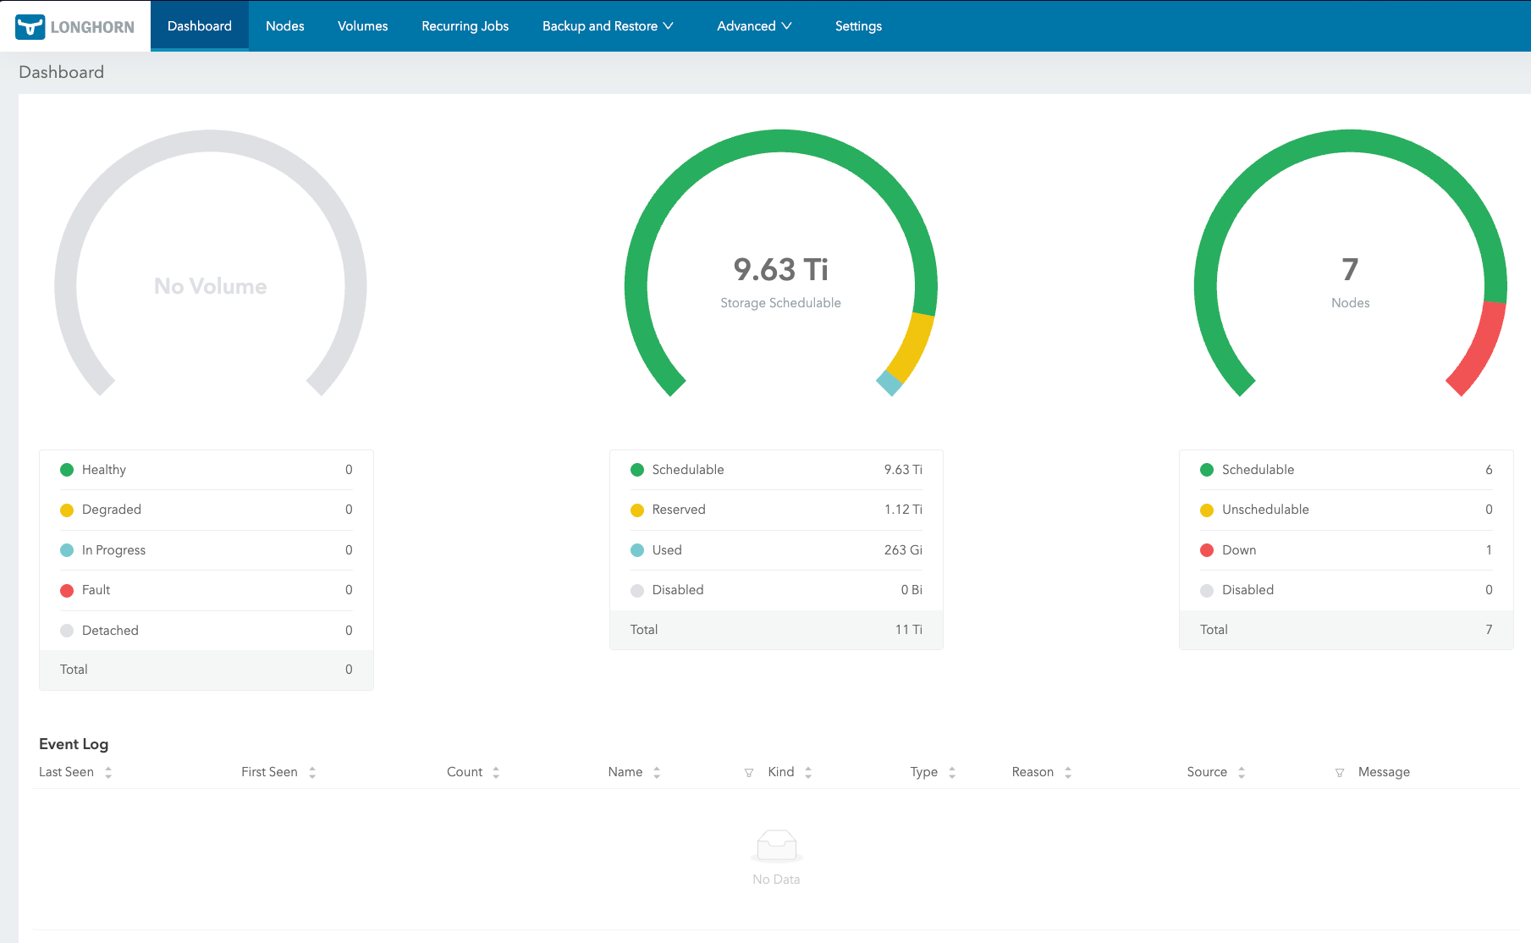Go to Recurring Jobs
Screen dimensions: 1531x943
(x=465, y=25)
